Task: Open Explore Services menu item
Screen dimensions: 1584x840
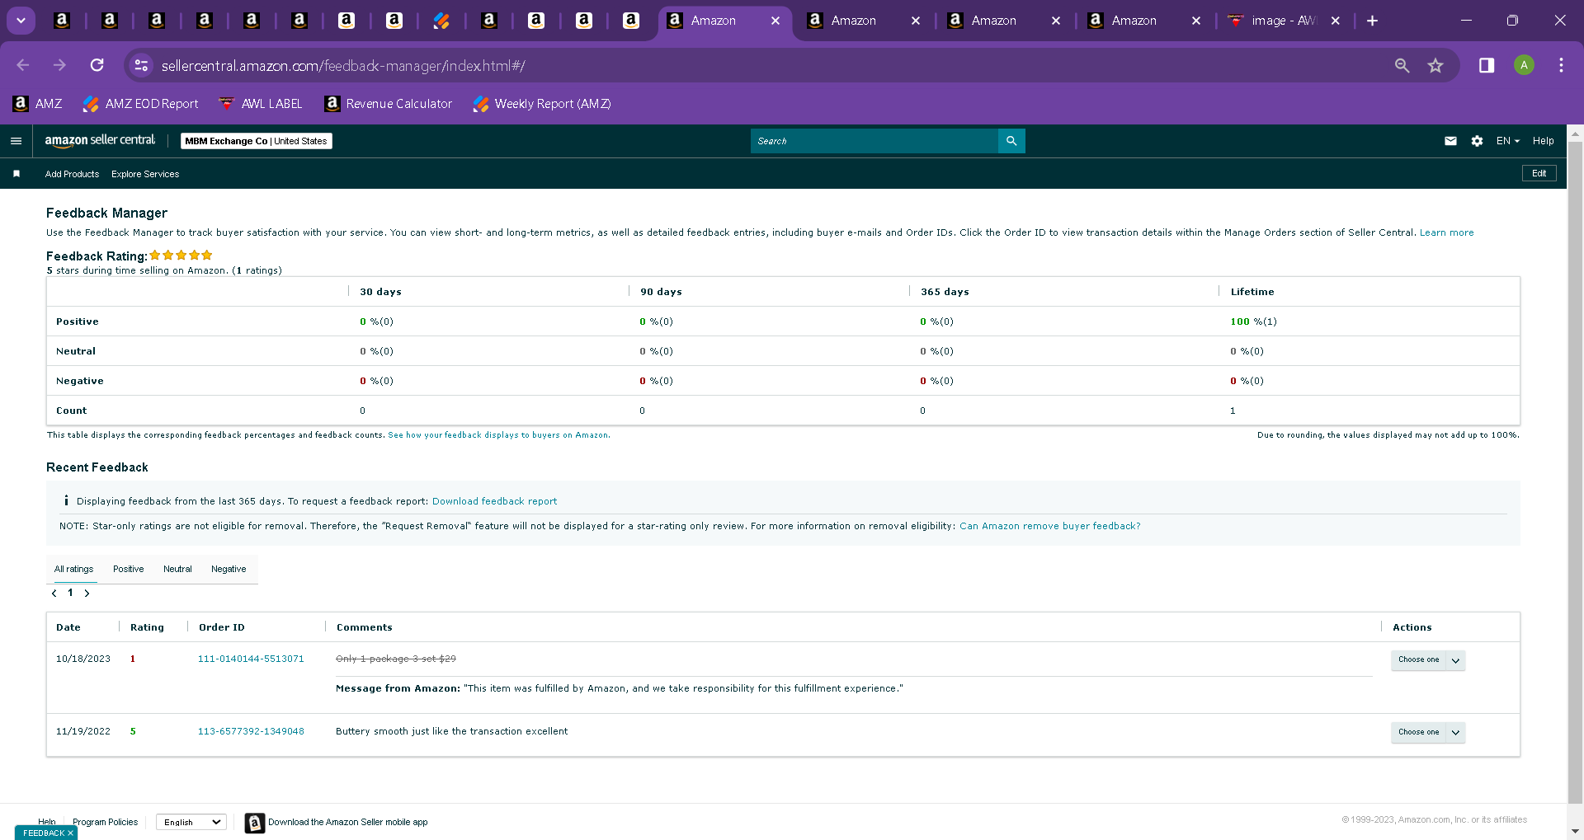Action: [145, 174]
